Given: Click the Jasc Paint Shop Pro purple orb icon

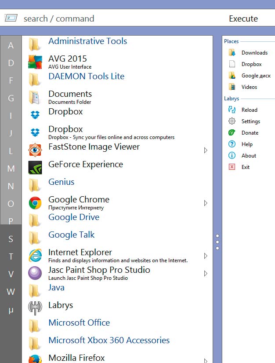Looking at the screenshot, I should click(35, 273).
